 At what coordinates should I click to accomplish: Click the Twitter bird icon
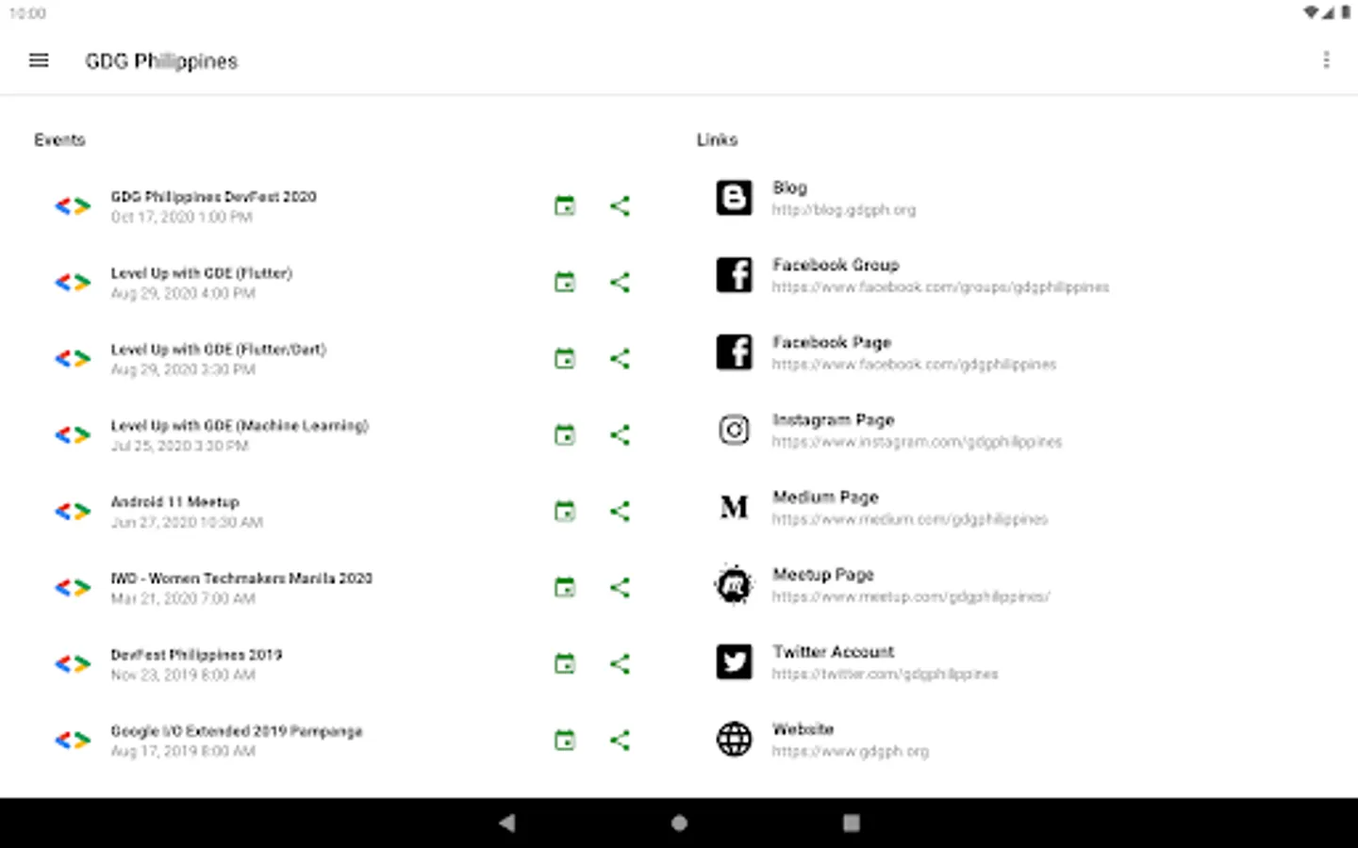[734, 661]
